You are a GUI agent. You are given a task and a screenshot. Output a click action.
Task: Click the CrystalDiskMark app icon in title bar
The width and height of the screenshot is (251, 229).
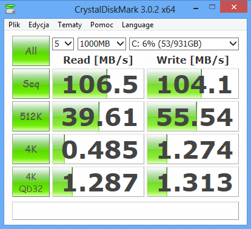pyautogui.click(x=10, y=9)
